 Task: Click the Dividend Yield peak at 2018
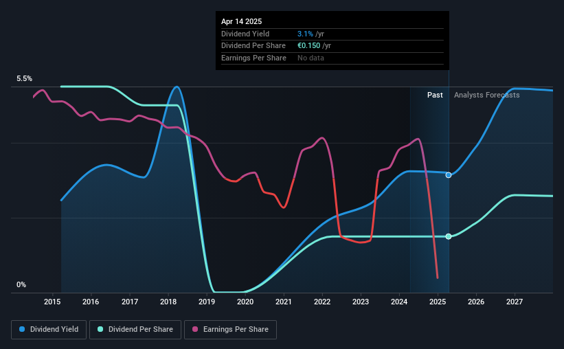click(x=177, y=87)
